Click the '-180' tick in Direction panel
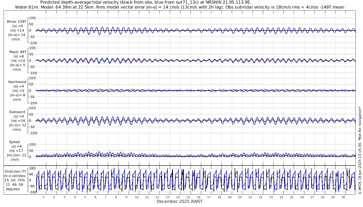This screenshot has width=363, height=207. [31, 192]
